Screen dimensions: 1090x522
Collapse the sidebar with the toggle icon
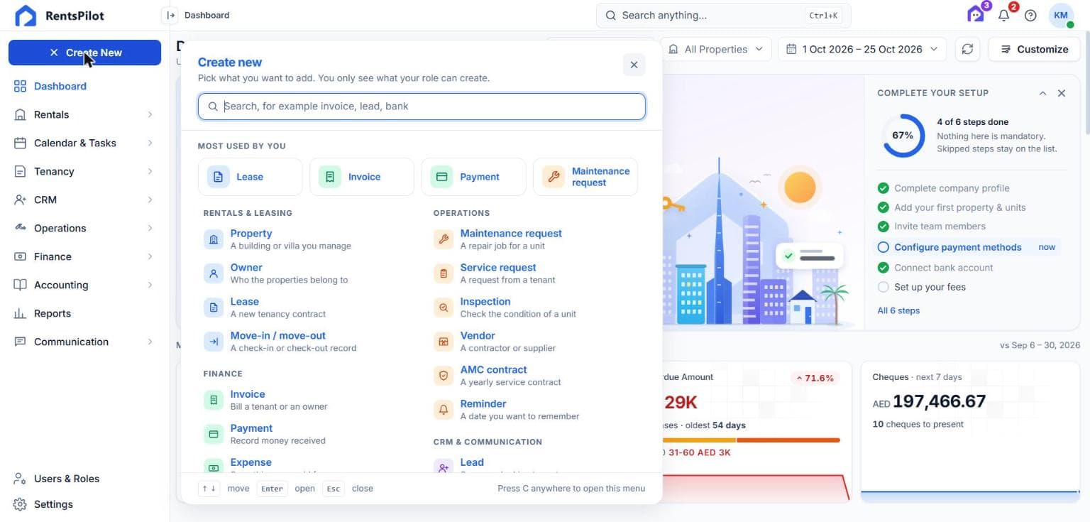(170, 15)
